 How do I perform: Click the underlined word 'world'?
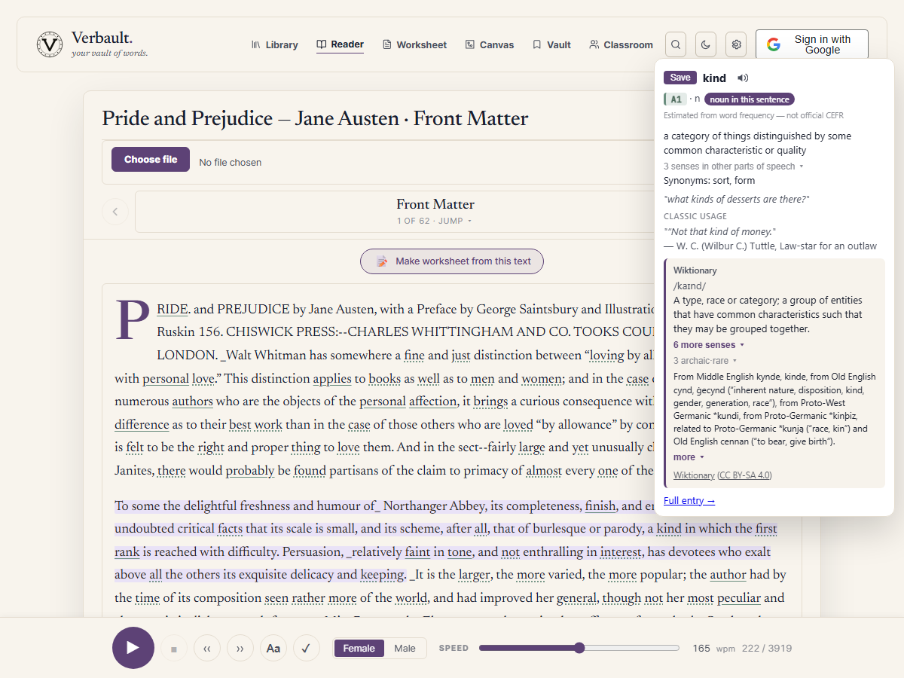pos(412,598)
